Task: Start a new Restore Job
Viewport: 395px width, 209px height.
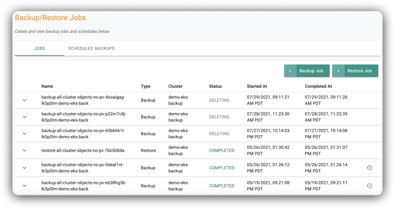Action: (355, 71)
